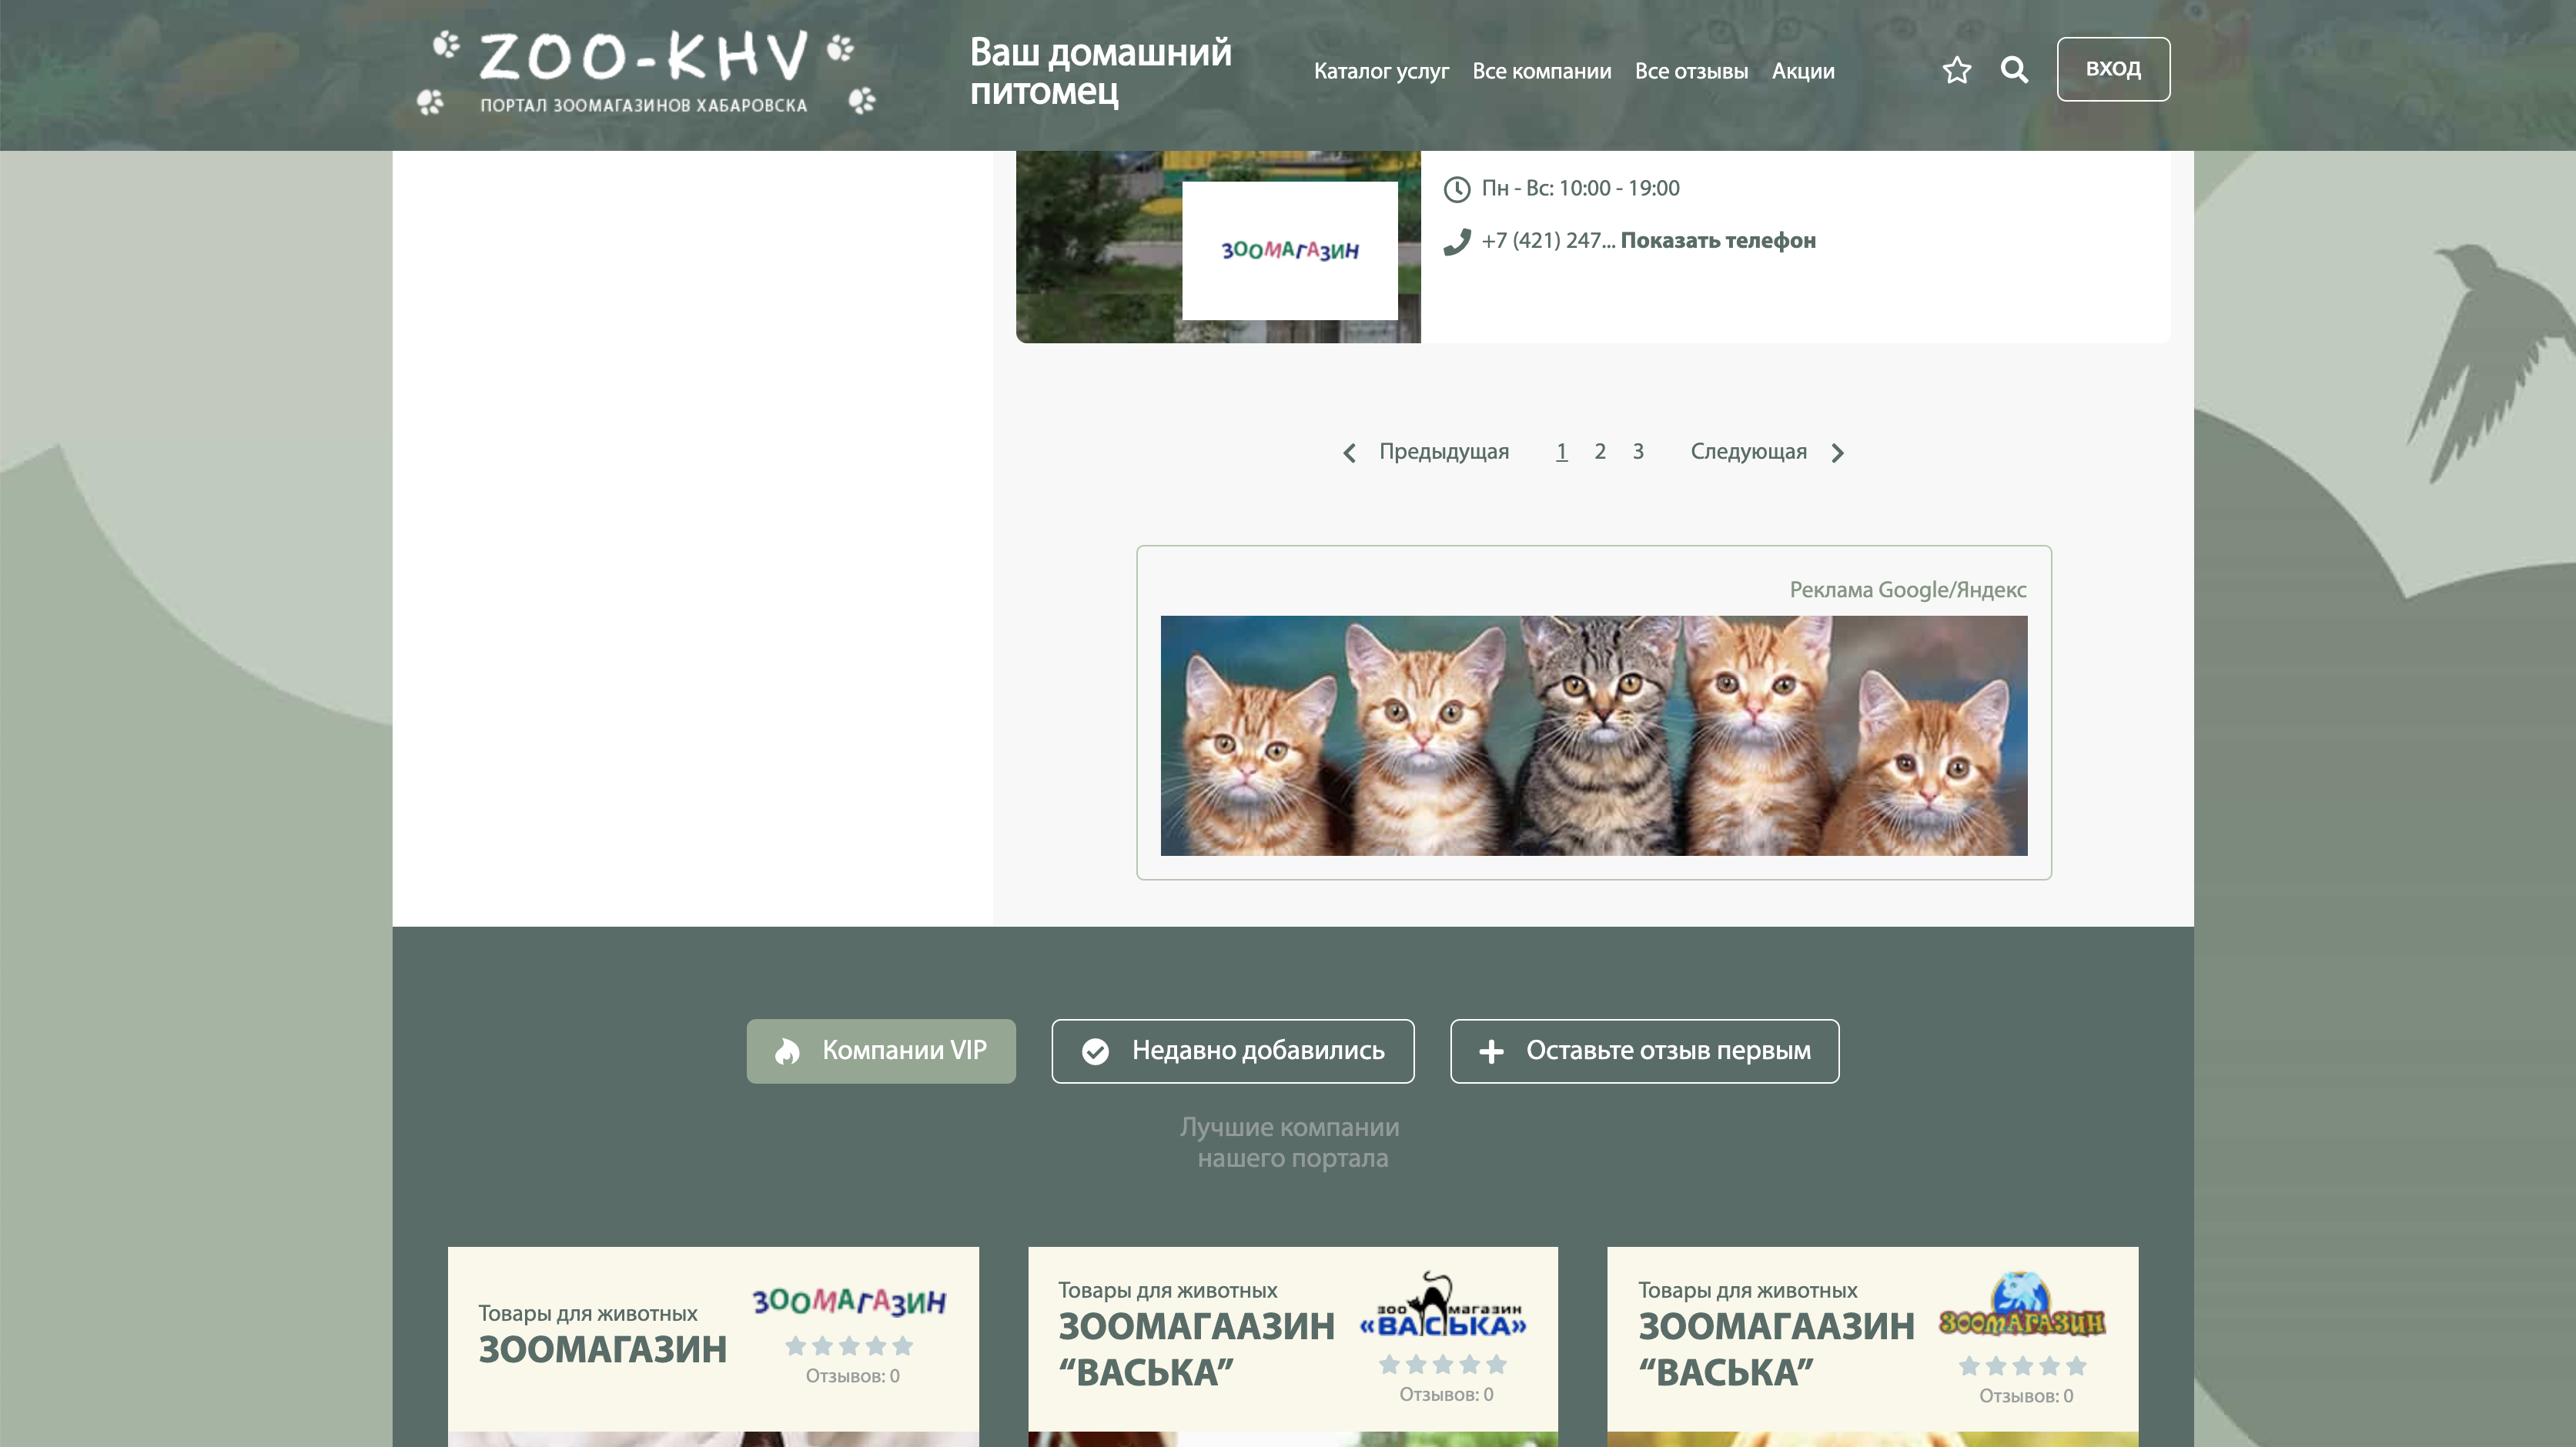Click Отзывов: 0 under yellow Зоомагазин logo
The height and width of the screenshot is (1447, 2576).
pyautogui.click(x=2026, y=1397)
